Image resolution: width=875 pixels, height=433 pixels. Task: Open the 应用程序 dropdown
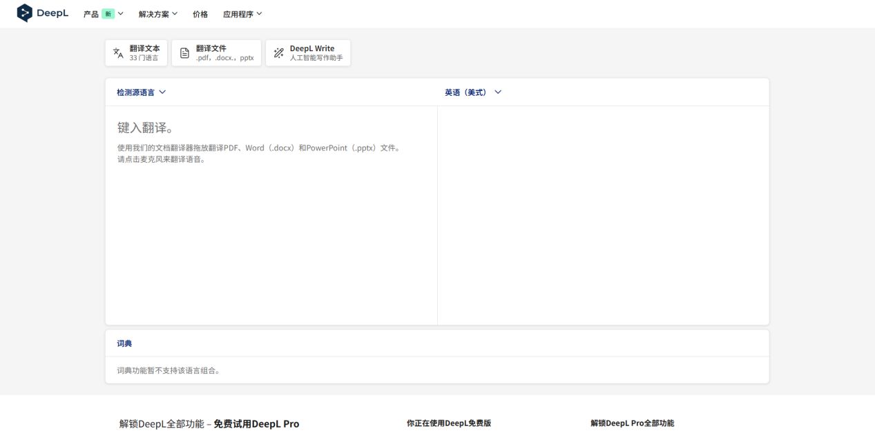click(242, 14)
